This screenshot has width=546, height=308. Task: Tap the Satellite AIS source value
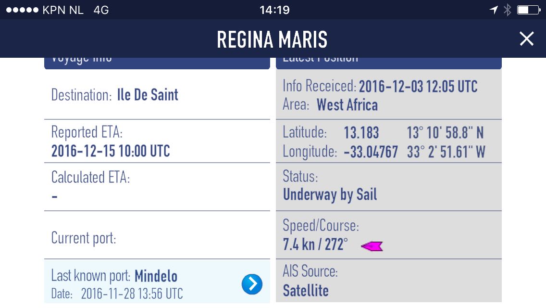click(306, 291)
